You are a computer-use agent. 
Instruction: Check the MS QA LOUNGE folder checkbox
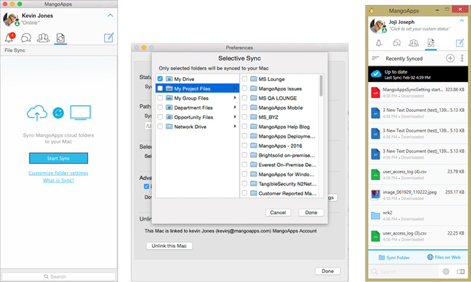(x=245, y=98)
